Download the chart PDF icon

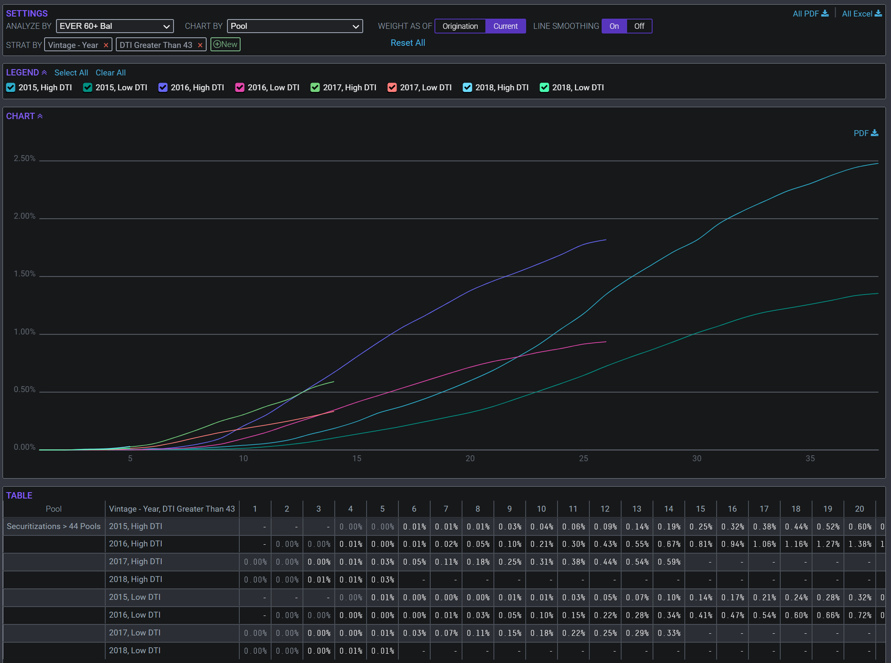click(874, 133)
